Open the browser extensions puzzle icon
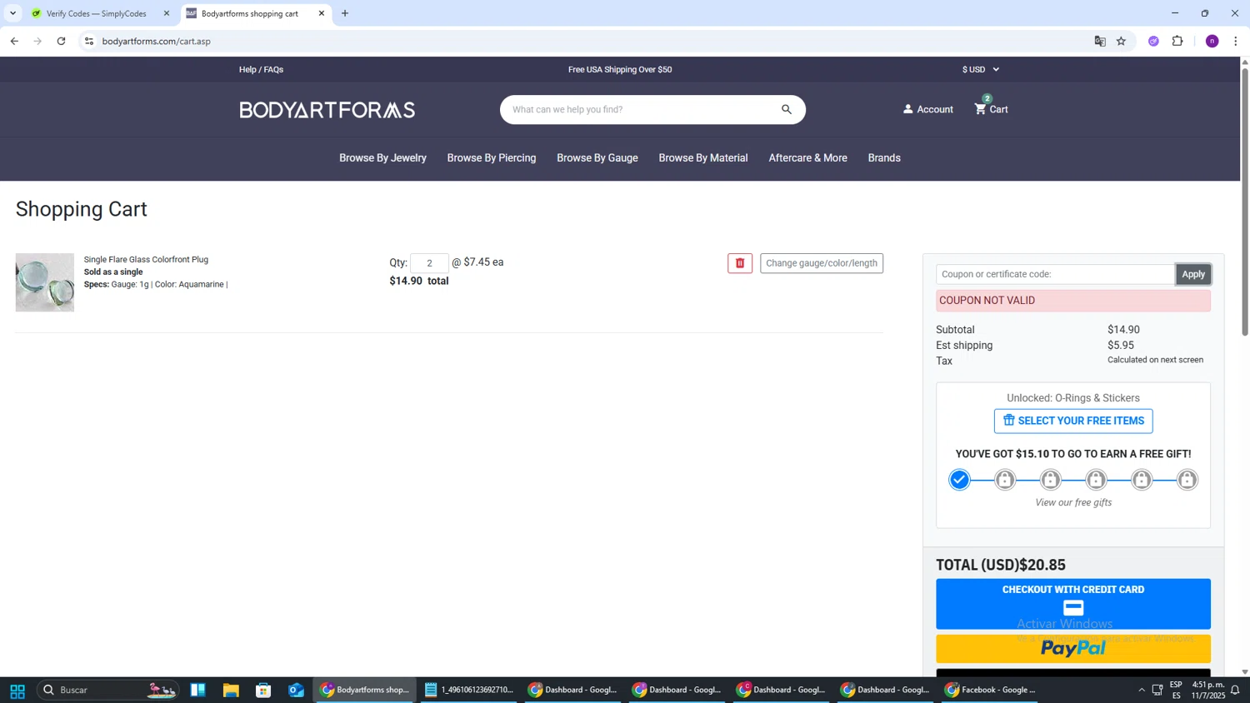 [1177, 41]
